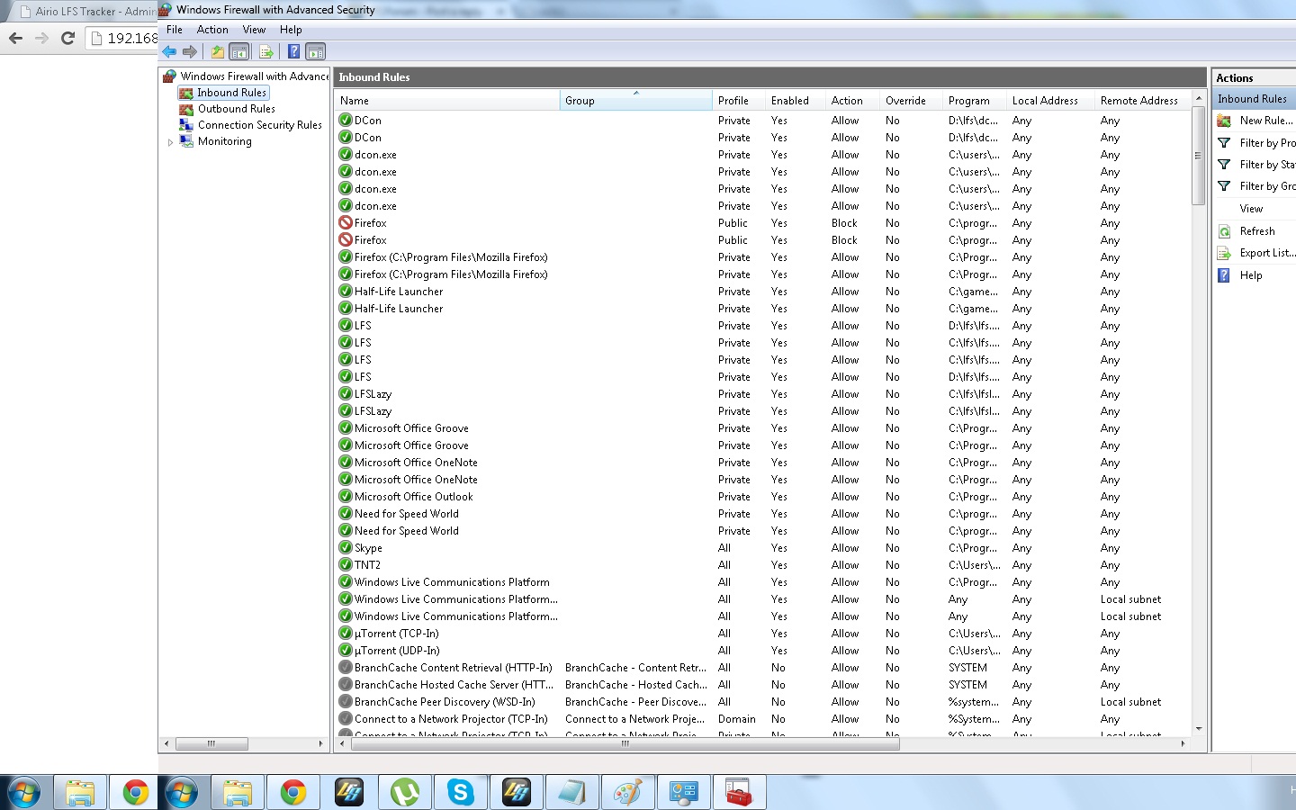Viewport: 1296px width, 810px height.
Task: Click the green check icon beside TNT2 rule
Action: point(346,564)
